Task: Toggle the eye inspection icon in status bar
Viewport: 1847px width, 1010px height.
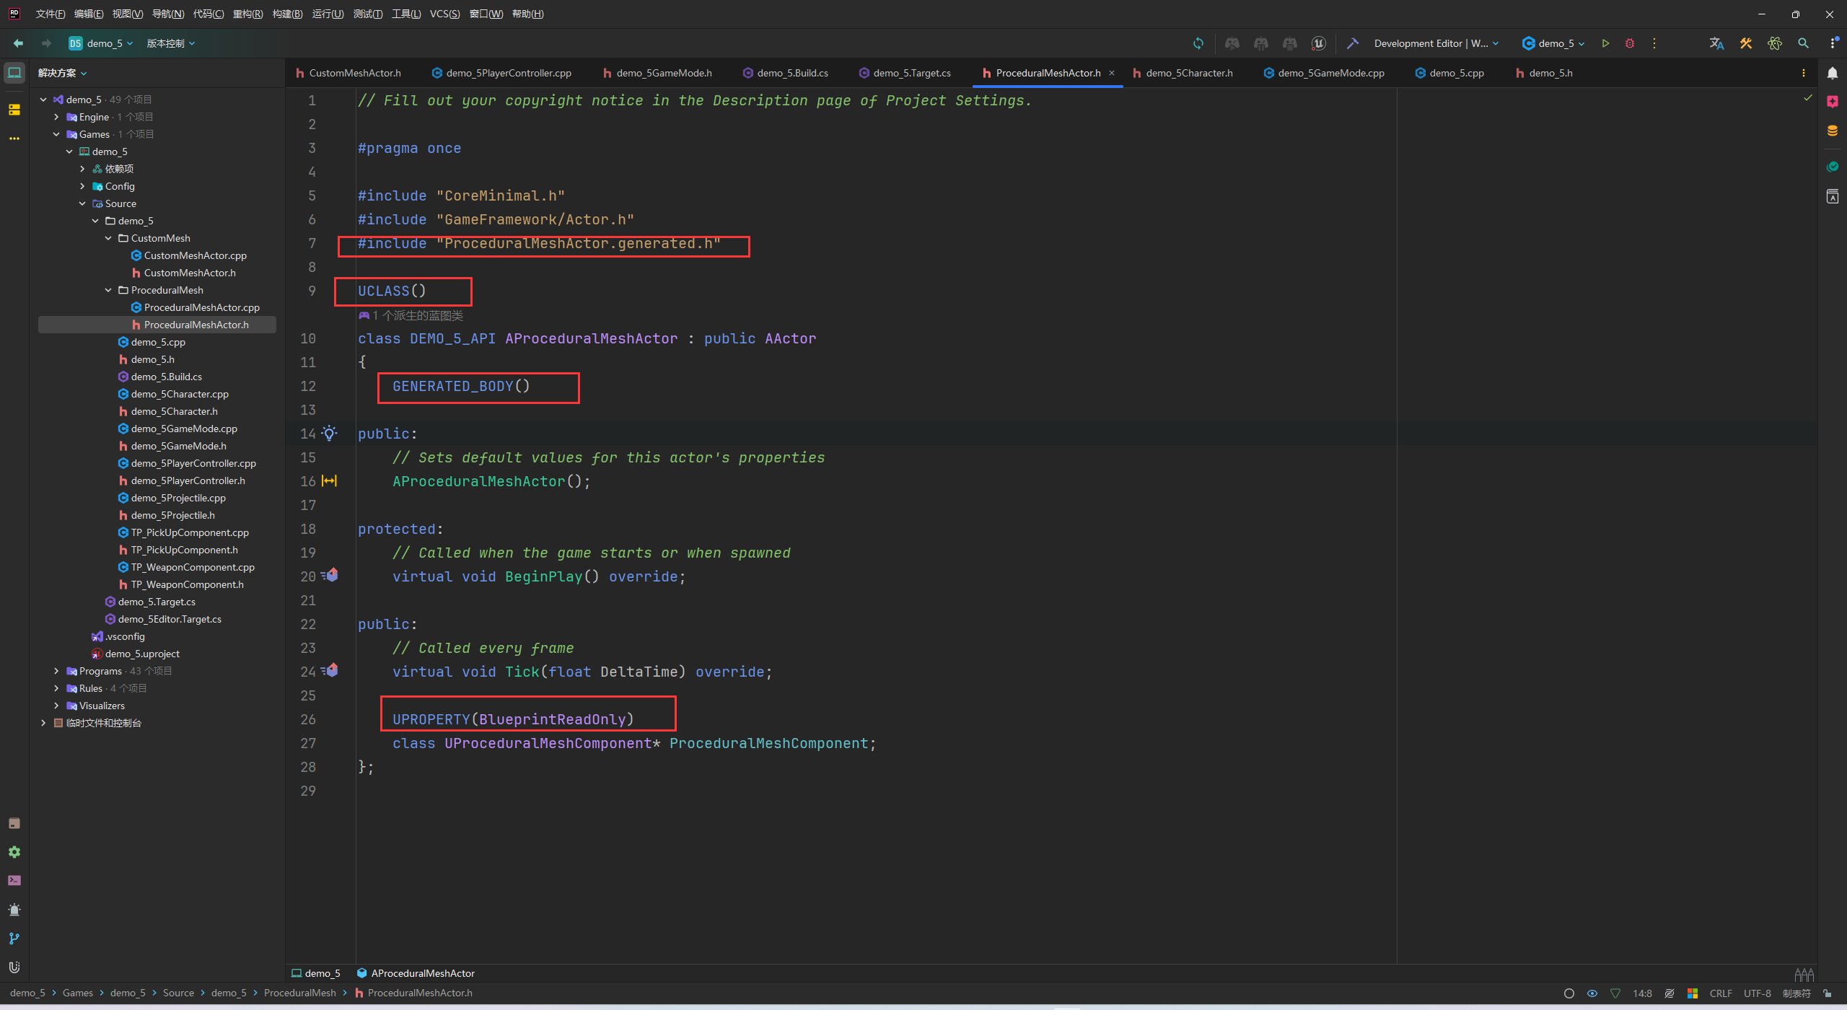Action: [x=1592, y=993]
